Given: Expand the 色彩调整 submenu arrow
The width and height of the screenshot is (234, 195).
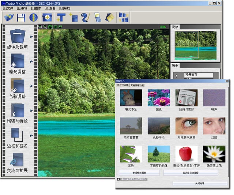Looking at the screenshot, I should click(x=31, y=86).
